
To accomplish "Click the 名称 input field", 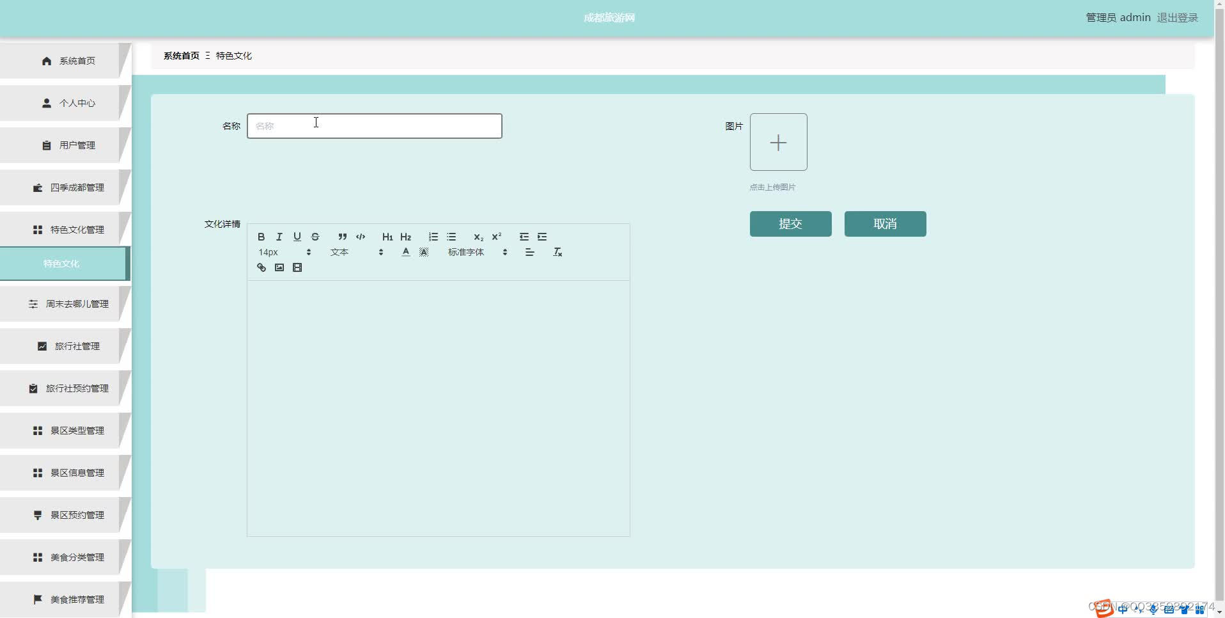I will point(375,126).
